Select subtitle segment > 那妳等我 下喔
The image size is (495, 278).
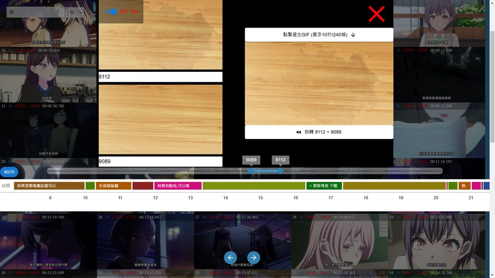click(324, 186)
